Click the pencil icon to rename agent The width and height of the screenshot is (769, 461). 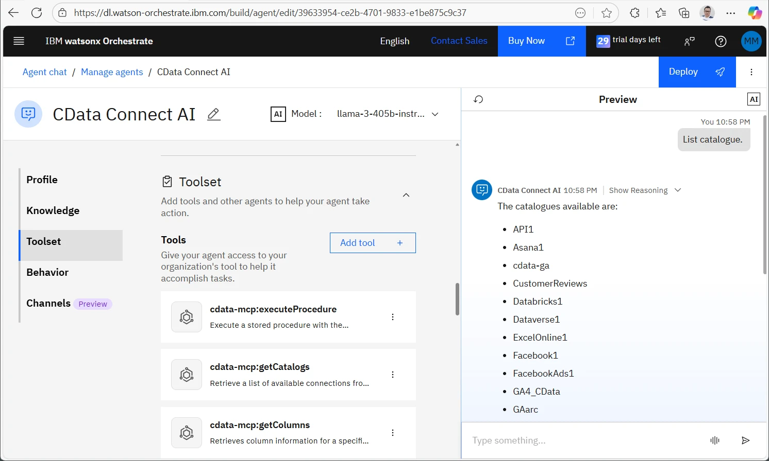pyautogui.click(x=213, y=114)
